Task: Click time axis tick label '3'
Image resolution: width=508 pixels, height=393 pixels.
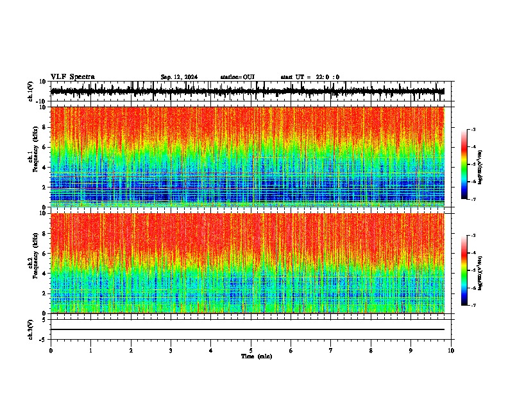Action: pyautogui.click(x=171, y=351)
